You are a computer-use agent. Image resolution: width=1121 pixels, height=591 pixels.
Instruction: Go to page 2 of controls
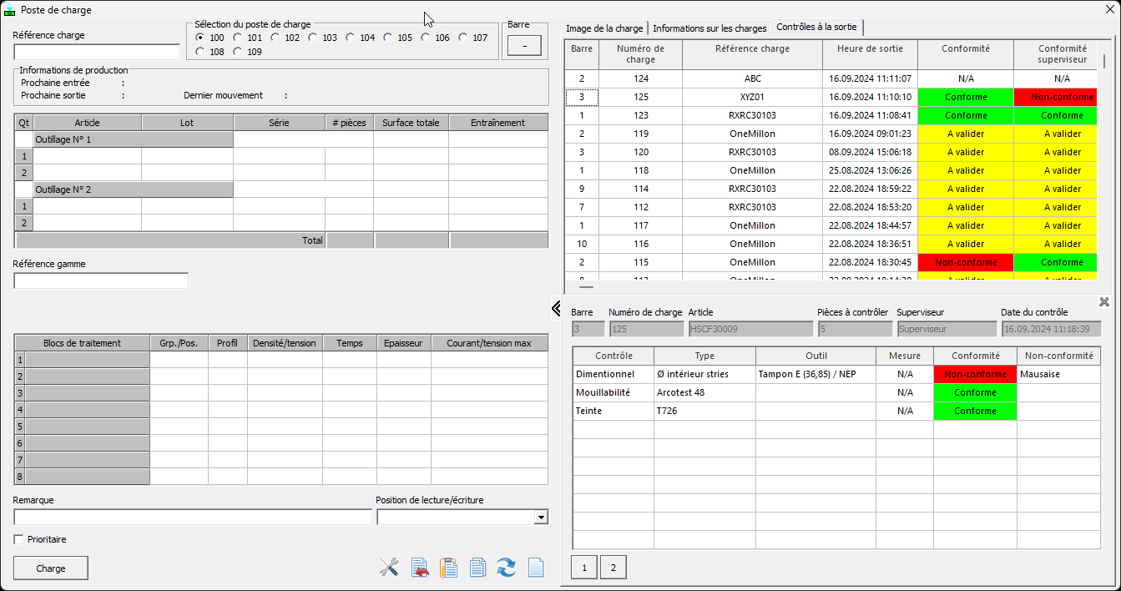[613, 568]
